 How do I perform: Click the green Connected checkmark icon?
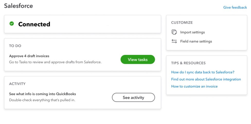click(12, 24)
